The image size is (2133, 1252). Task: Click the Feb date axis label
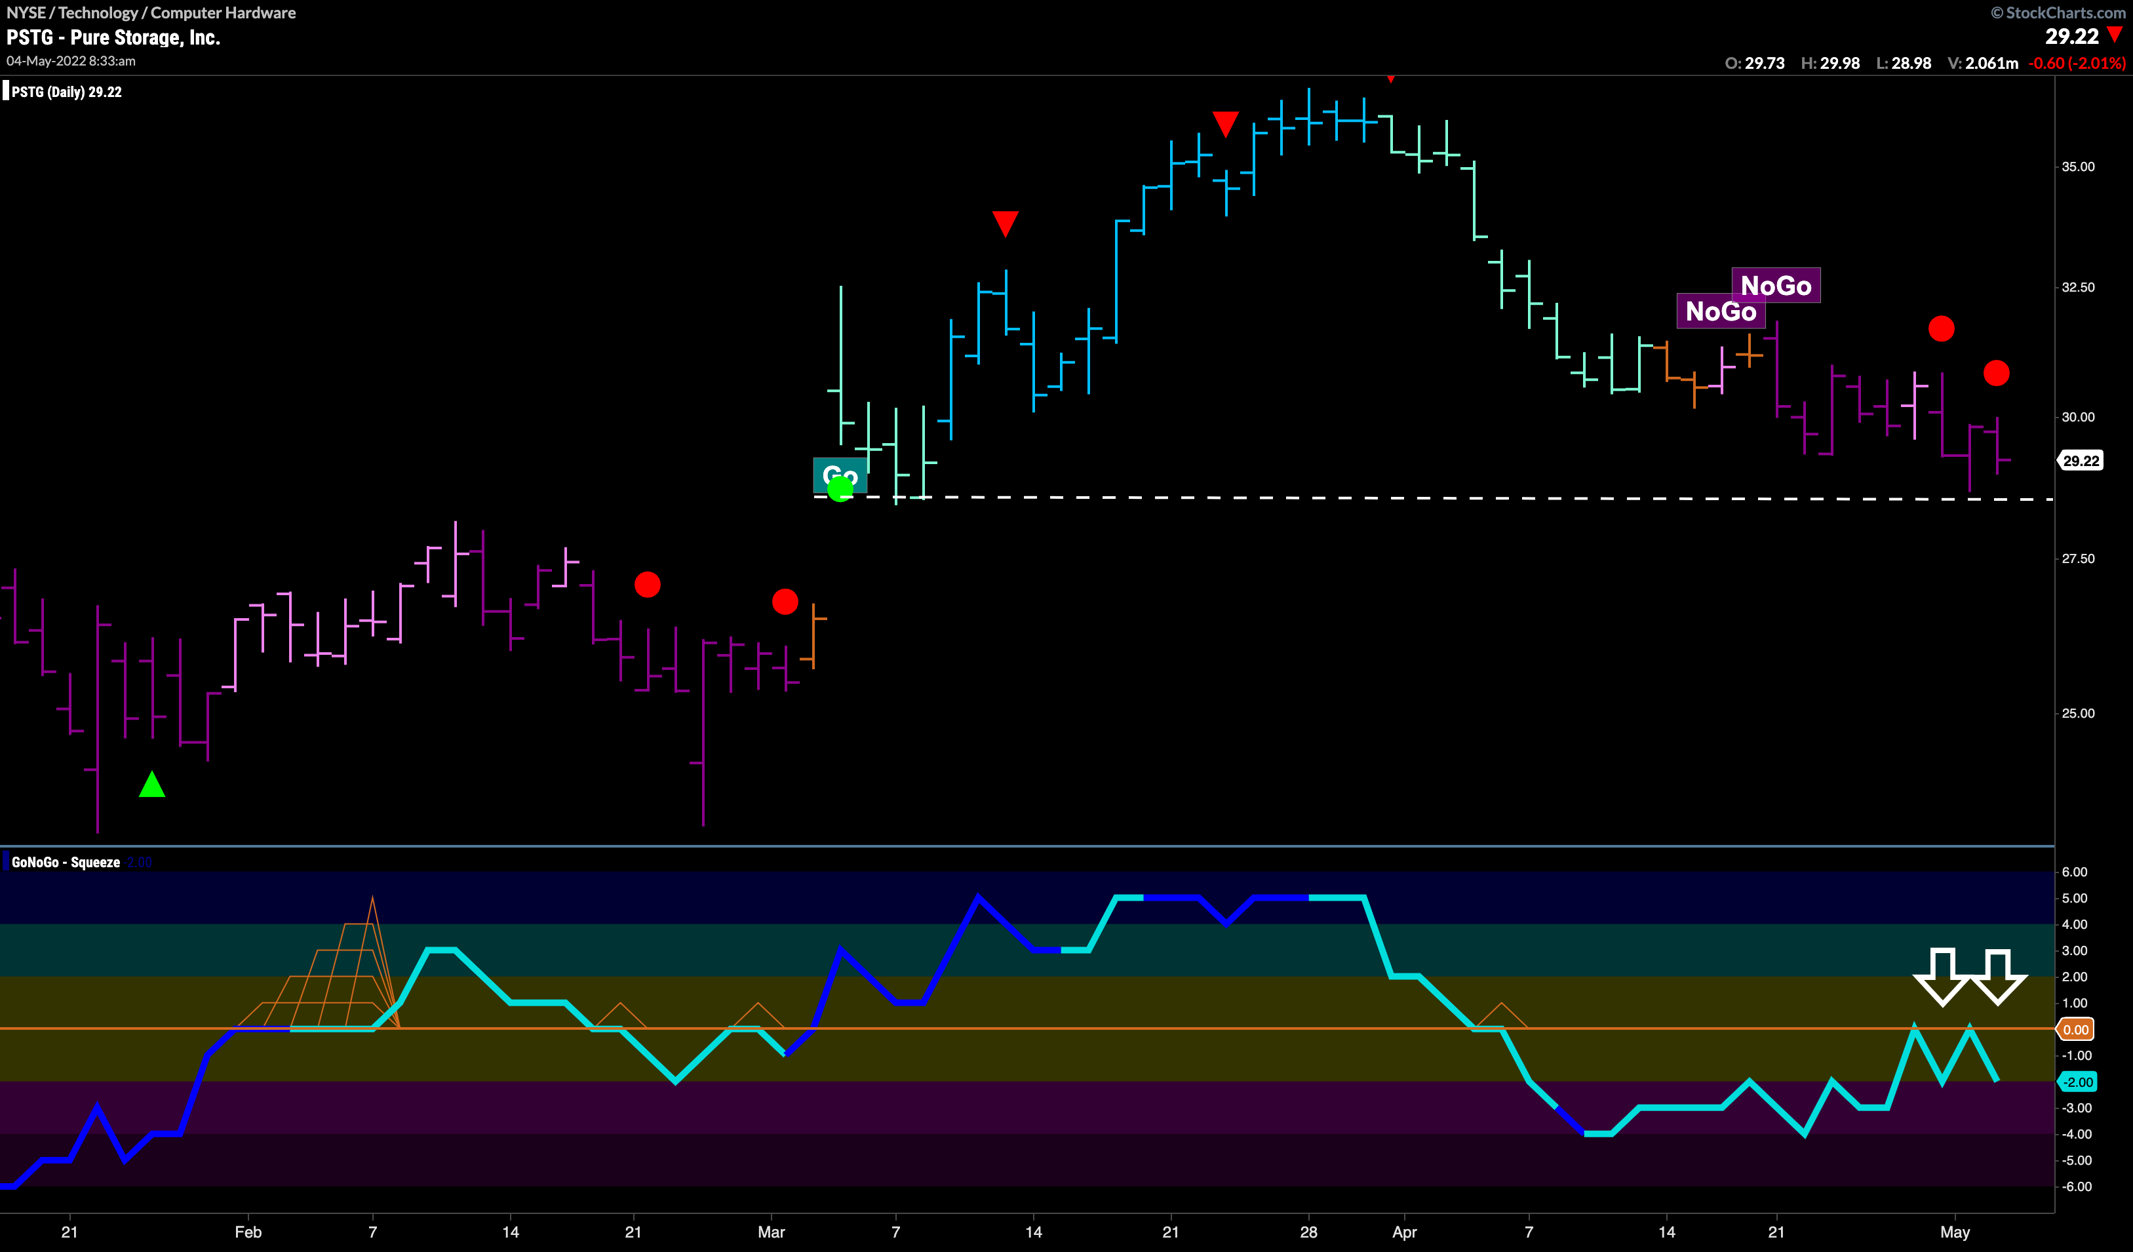pos(248,1232)
